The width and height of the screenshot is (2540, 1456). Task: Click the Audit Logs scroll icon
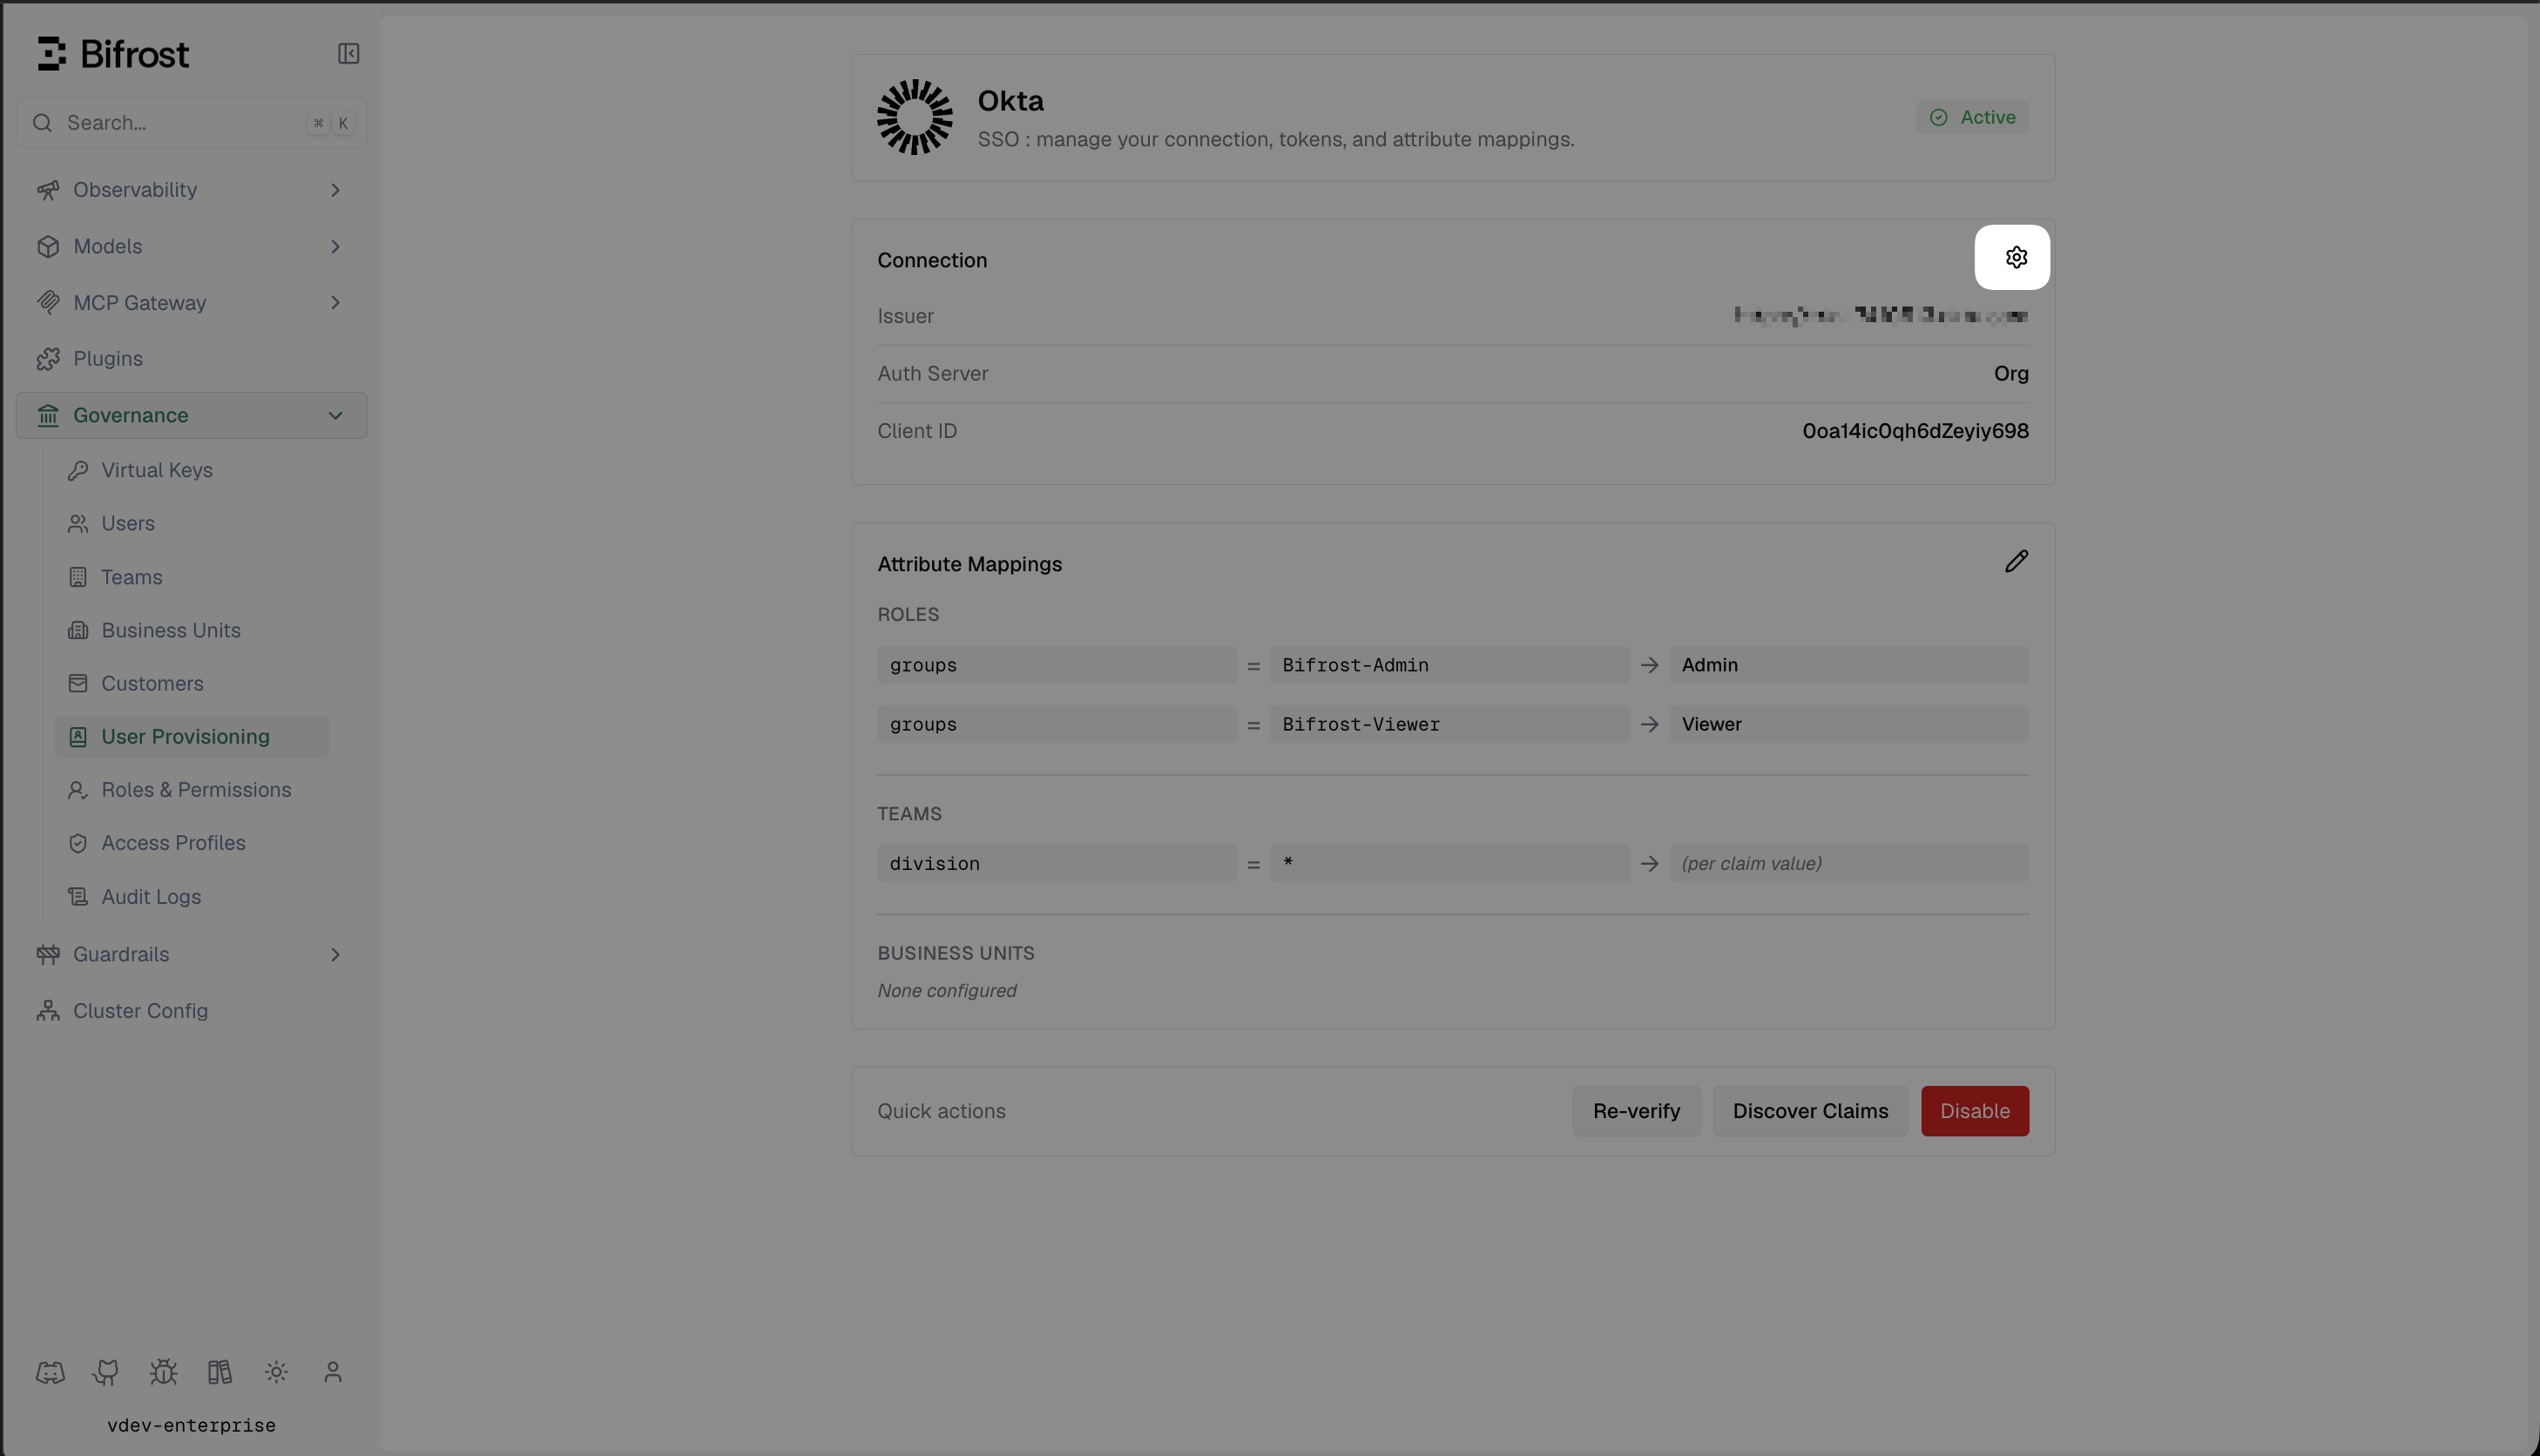[x=78, y=897]
